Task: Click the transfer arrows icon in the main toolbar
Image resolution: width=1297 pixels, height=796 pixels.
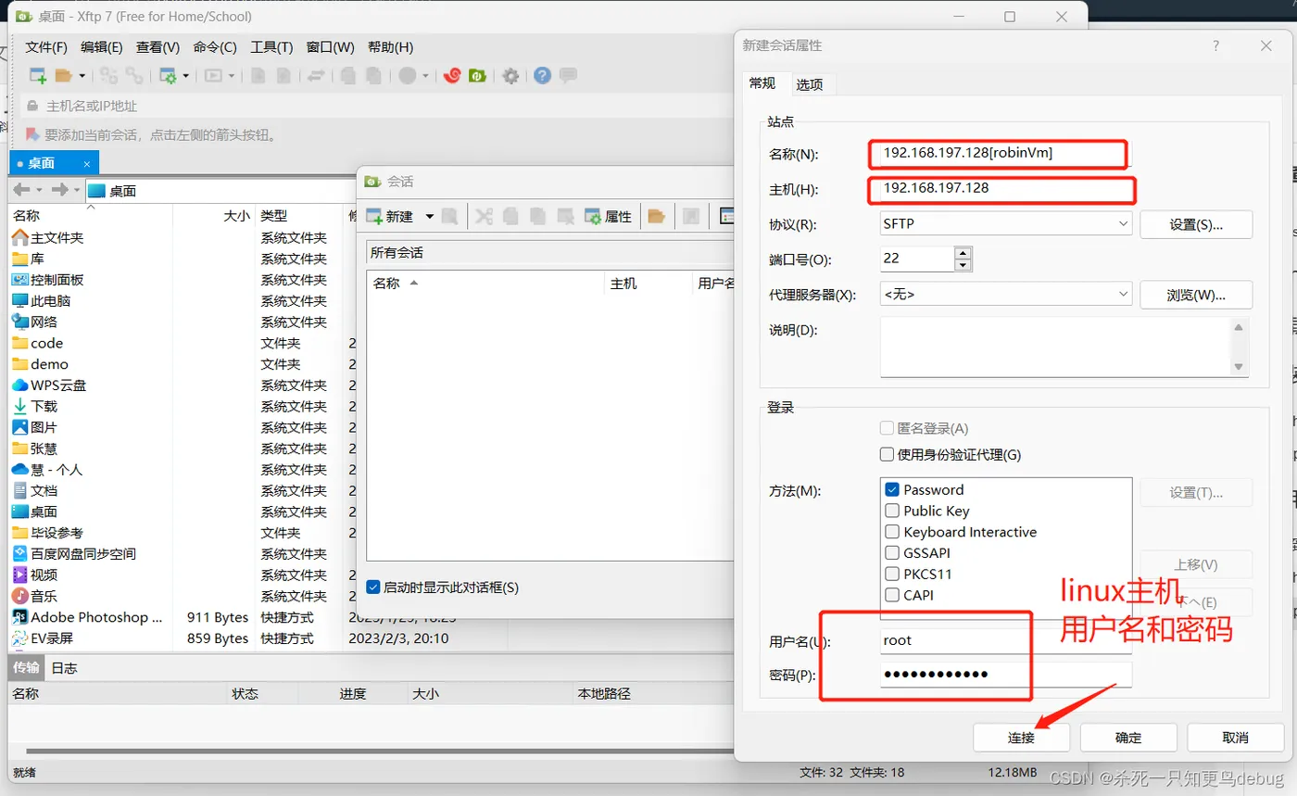Action: [316, 76]
